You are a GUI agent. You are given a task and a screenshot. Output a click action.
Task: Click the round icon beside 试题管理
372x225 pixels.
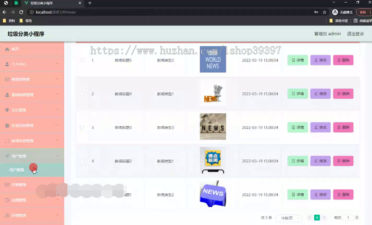[x=7, y=200]
